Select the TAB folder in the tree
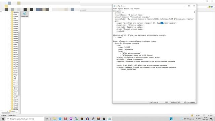This screenshot has width=215, height=121. point(15,79)
